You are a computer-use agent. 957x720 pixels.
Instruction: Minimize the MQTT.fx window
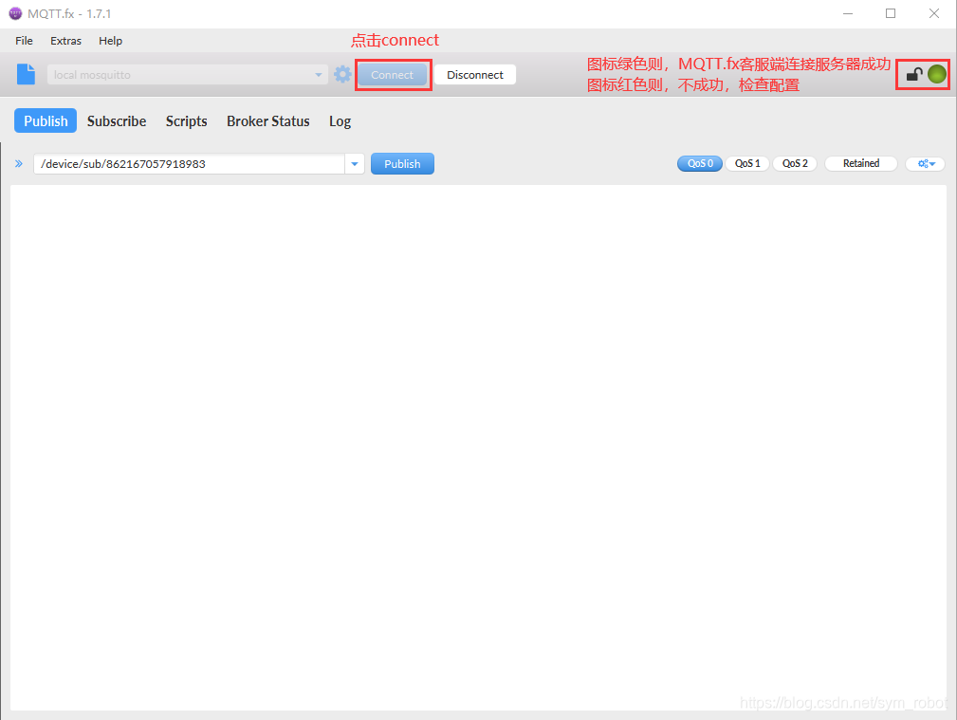tap(848, 13)
